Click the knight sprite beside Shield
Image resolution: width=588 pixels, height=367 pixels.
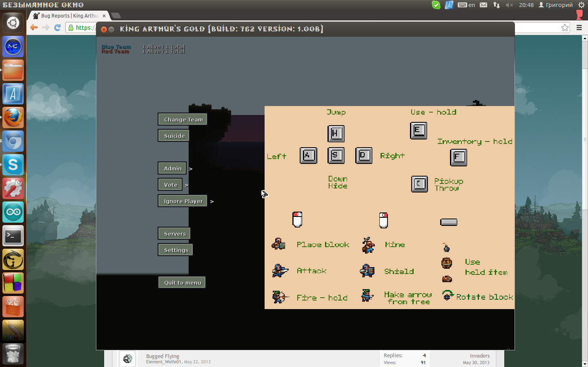click(367, 271)
